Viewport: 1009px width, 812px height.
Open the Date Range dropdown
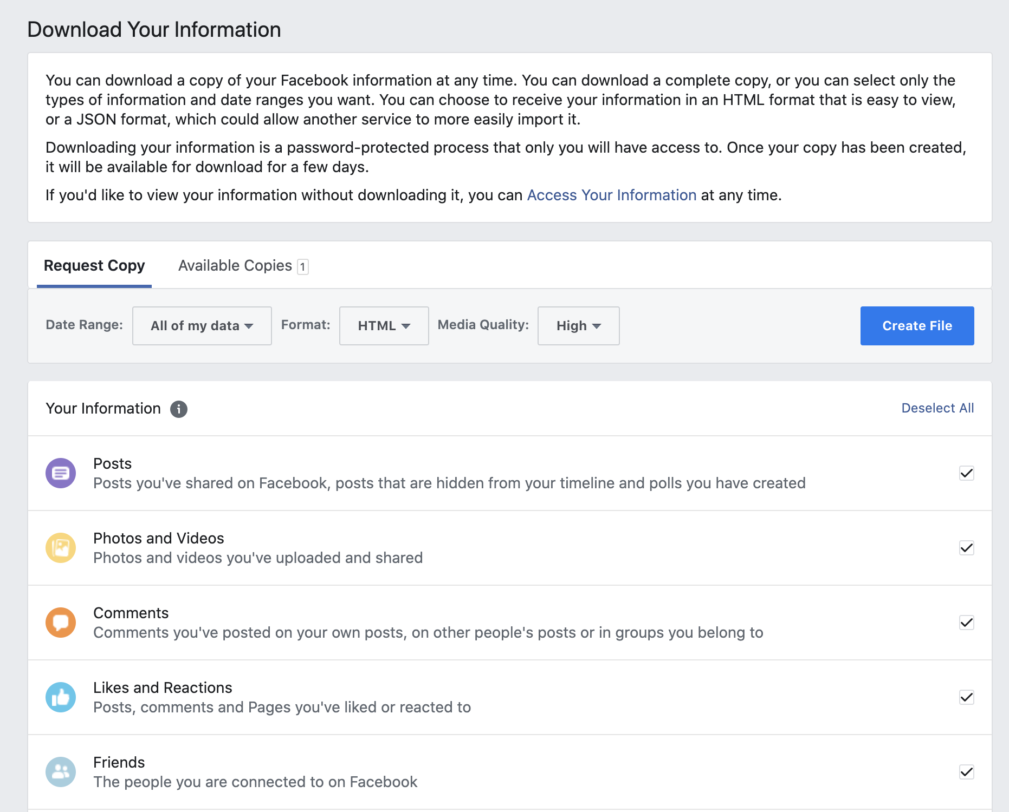202,326
